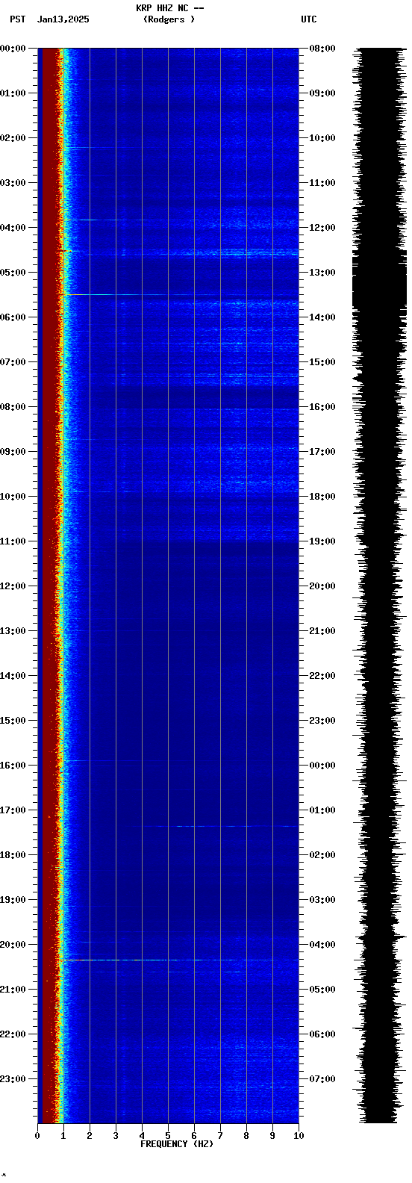Screen dimensions: 412x1183
Task: Click the 2 Hz frequency tick label
Action: 90,1136
